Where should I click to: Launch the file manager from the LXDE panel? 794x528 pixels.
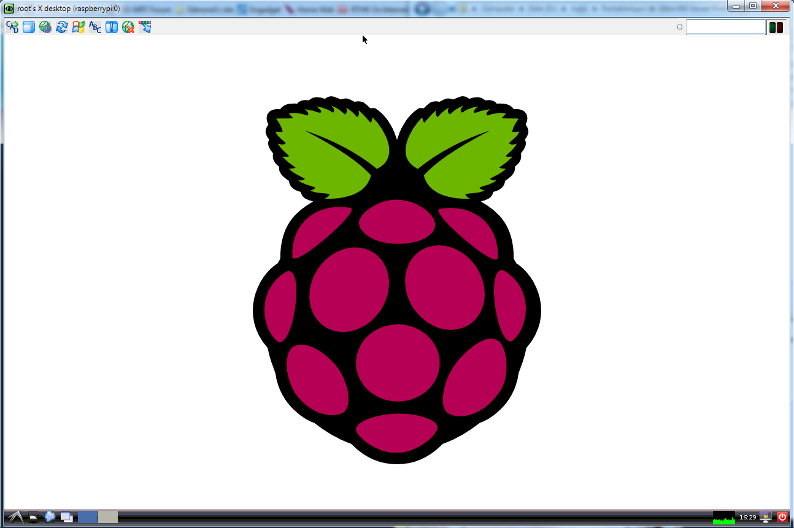tap(34, 517)
